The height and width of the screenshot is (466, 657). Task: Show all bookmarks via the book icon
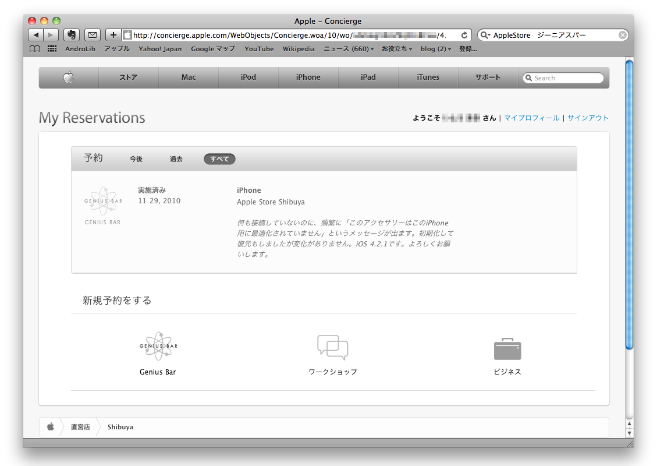point(35,49)
